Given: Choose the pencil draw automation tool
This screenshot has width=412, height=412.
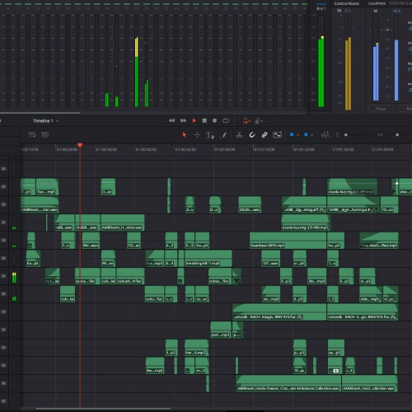Looking at the screenshot, I should (x=223, y=135).
